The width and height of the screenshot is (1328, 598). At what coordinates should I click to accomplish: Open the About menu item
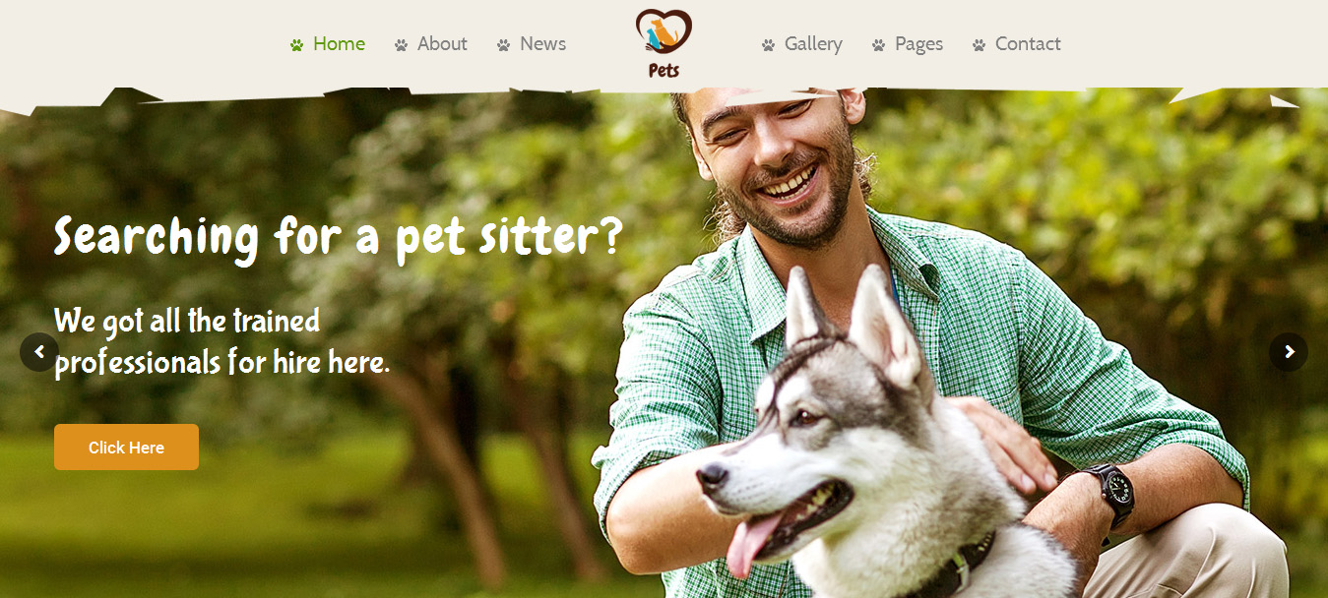(442, 44)
